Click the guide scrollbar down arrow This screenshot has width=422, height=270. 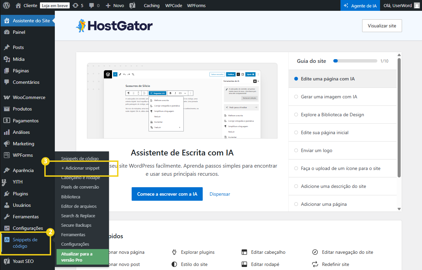point(399,209)
